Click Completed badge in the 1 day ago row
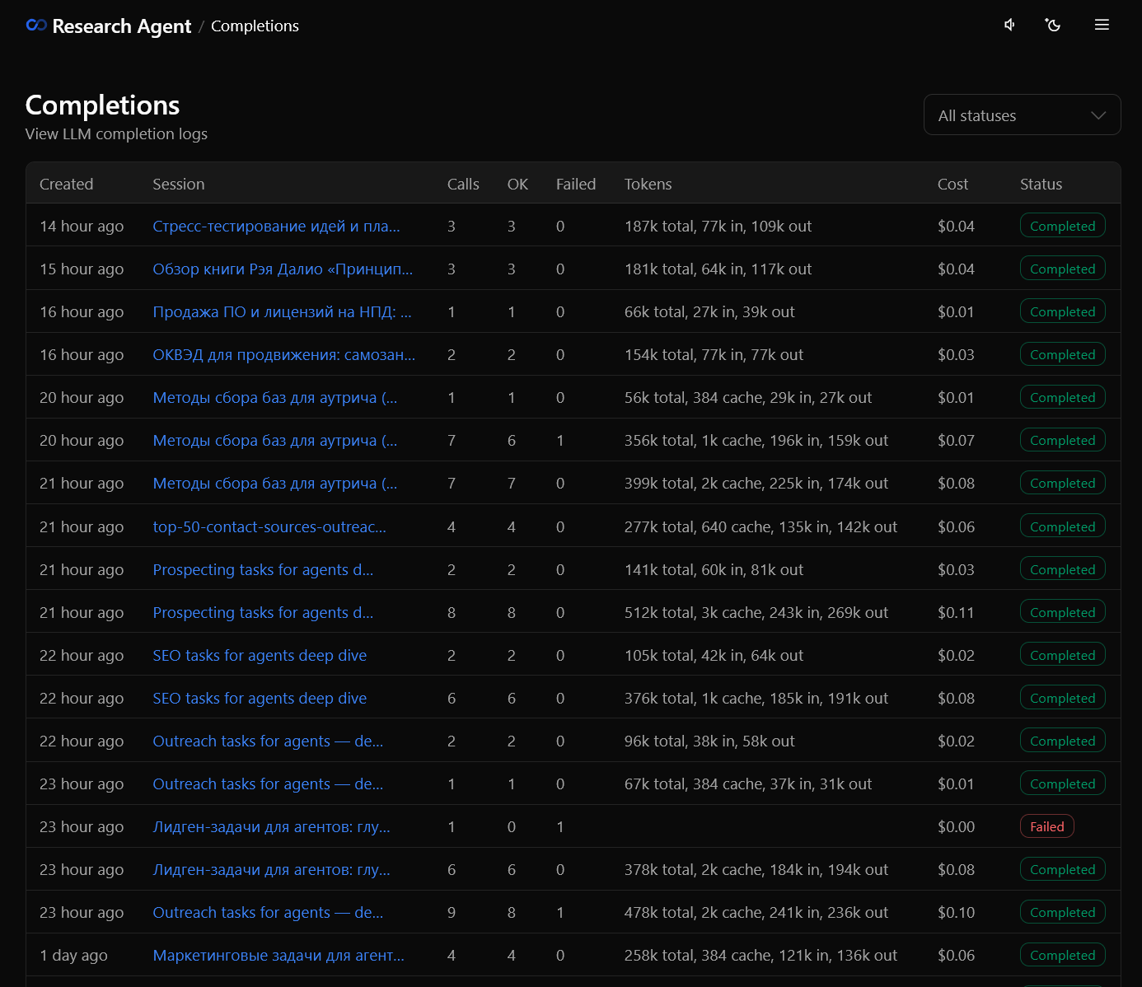 (x=1062, y=955)
